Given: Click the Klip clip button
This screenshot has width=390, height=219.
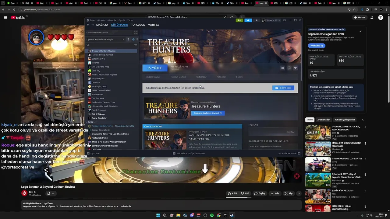Looking at the screenshot, I should (288, 193).
